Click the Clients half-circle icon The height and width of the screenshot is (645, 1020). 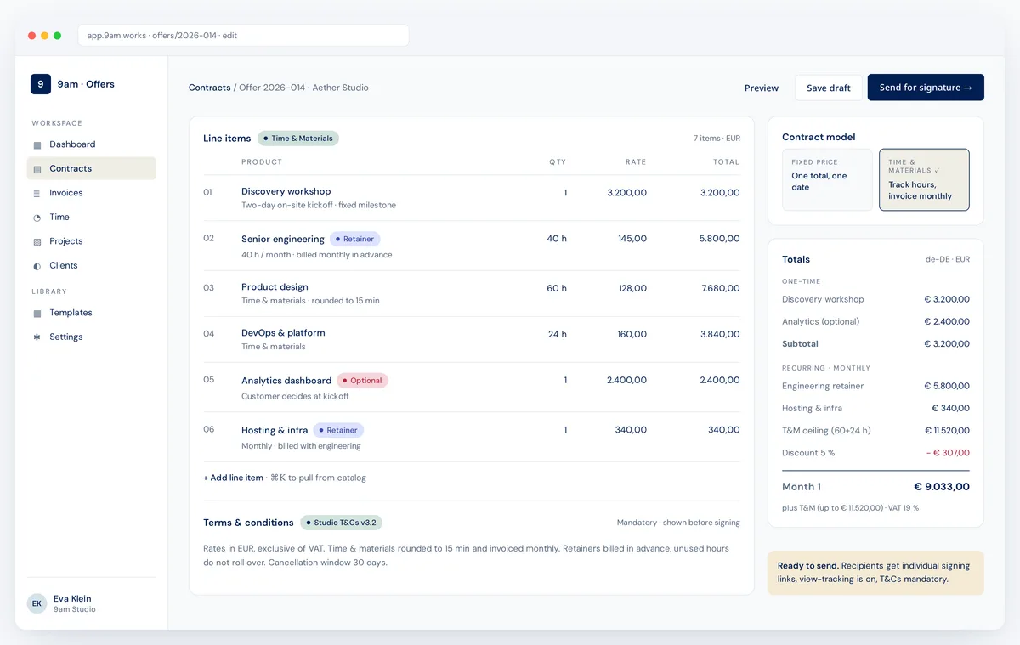tap(37, 266)
